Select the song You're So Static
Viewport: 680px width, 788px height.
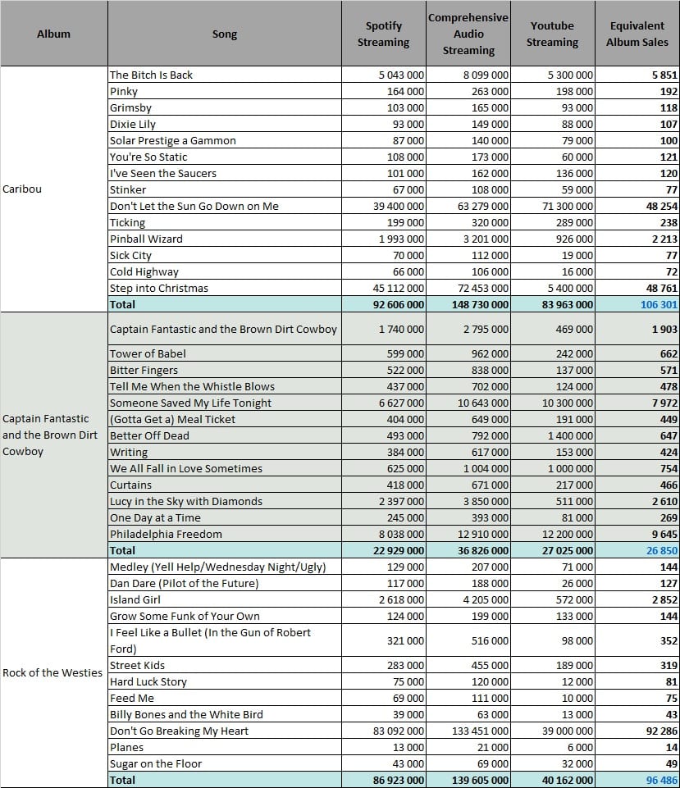[x=225, y=157]
